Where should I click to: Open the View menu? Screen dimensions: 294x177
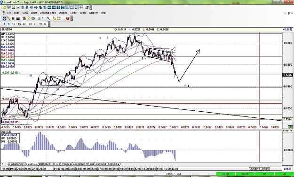tap(25, 13)
